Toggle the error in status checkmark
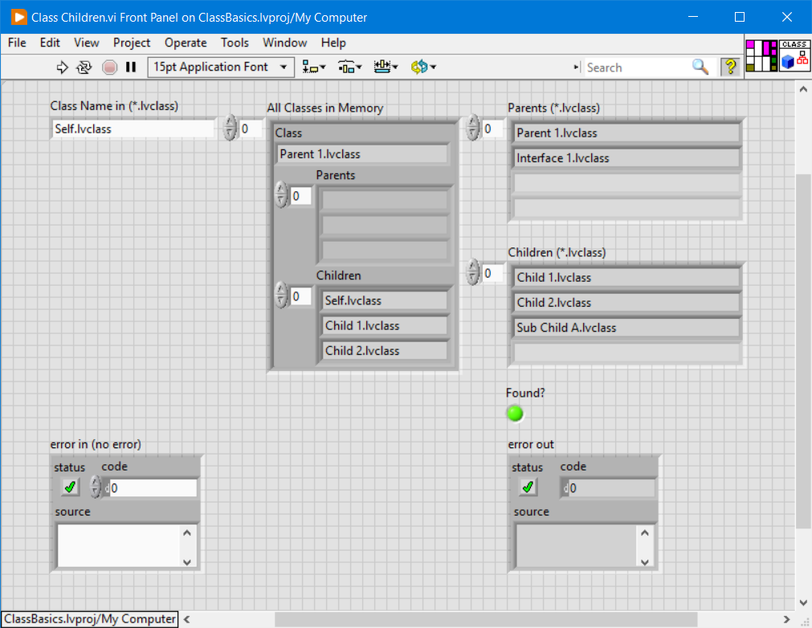The height and width of the screenshot is (628, 812). click(x=70, y=487)
